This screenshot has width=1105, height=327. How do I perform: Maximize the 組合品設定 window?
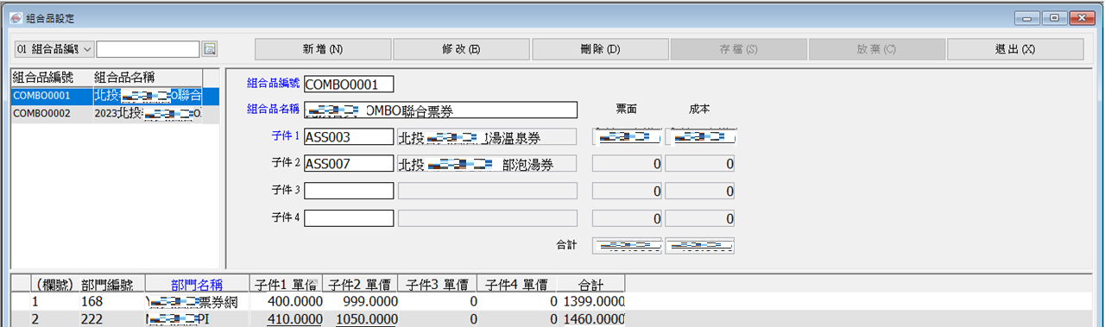[x=1054, y=16]
